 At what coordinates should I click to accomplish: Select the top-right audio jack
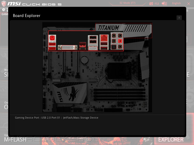[120, 36]
